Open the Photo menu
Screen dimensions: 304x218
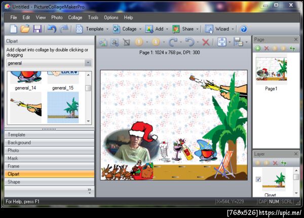point(57,17)
